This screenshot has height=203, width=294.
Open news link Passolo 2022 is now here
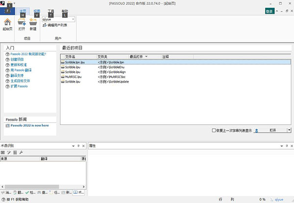[29, 125]
